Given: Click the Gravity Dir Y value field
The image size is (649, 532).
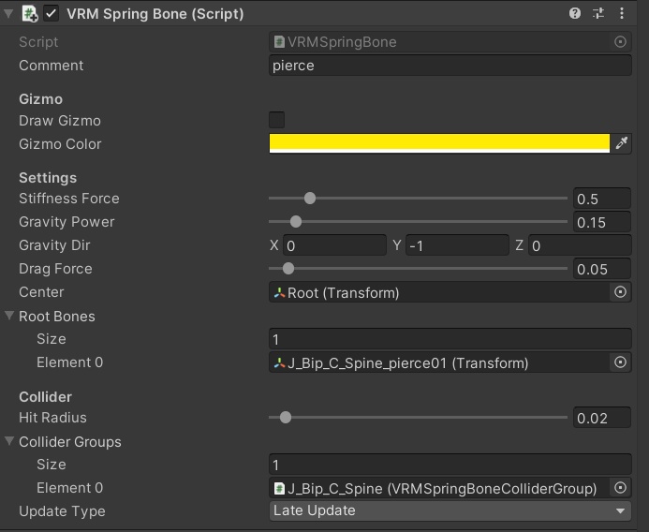Looking at the screenshot, I should pos(457,245).
